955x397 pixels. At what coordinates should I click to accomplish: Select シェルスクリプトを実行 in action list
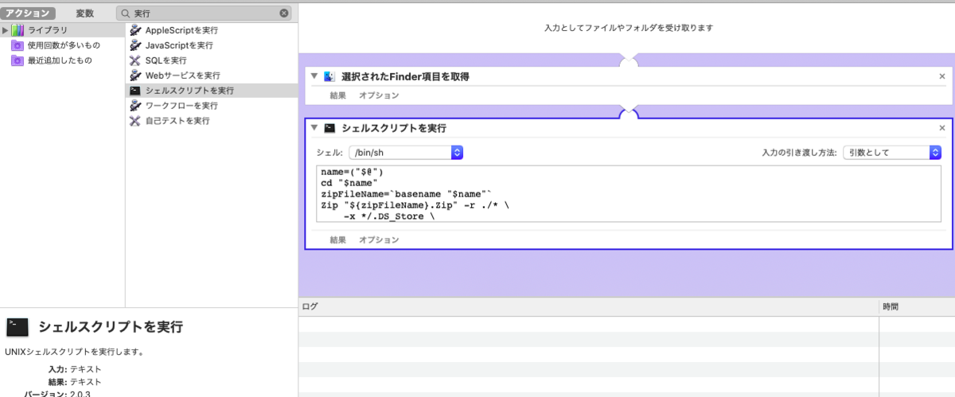coord(189,91)
